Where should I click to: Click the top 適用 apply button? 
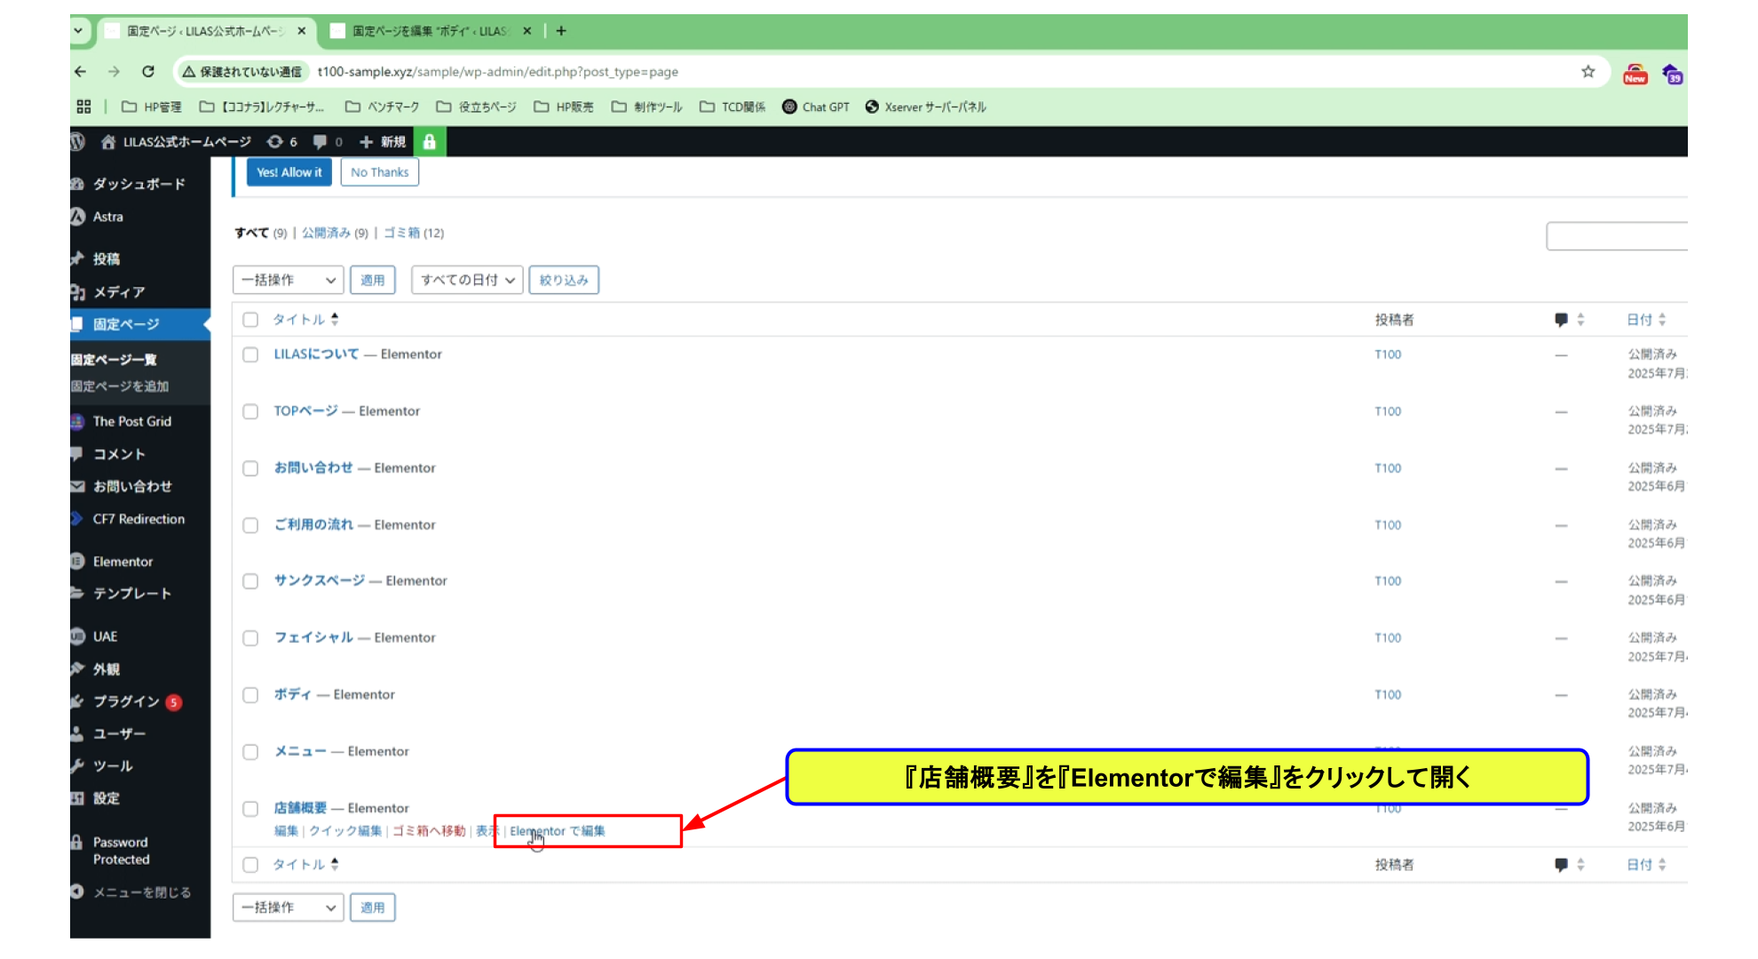(x=373, y=281)
